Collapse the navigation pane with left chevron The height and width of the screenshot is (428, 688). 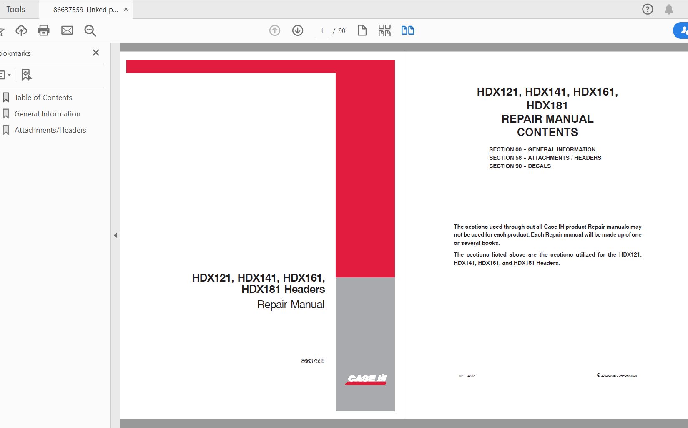point(115,235)
